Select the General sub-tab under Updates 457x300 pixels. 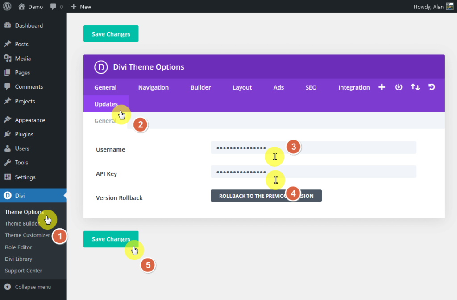[x=105, y=121]
